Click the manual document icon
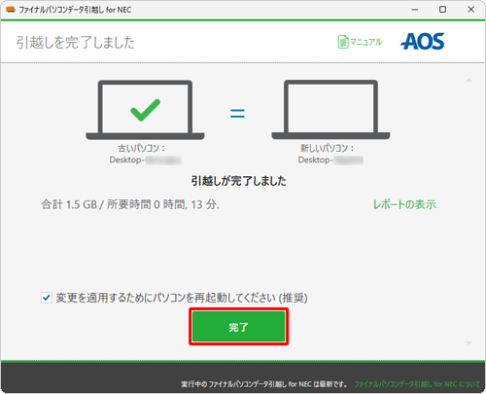Screen dimensions: 486x394 (x=343, y=42)
